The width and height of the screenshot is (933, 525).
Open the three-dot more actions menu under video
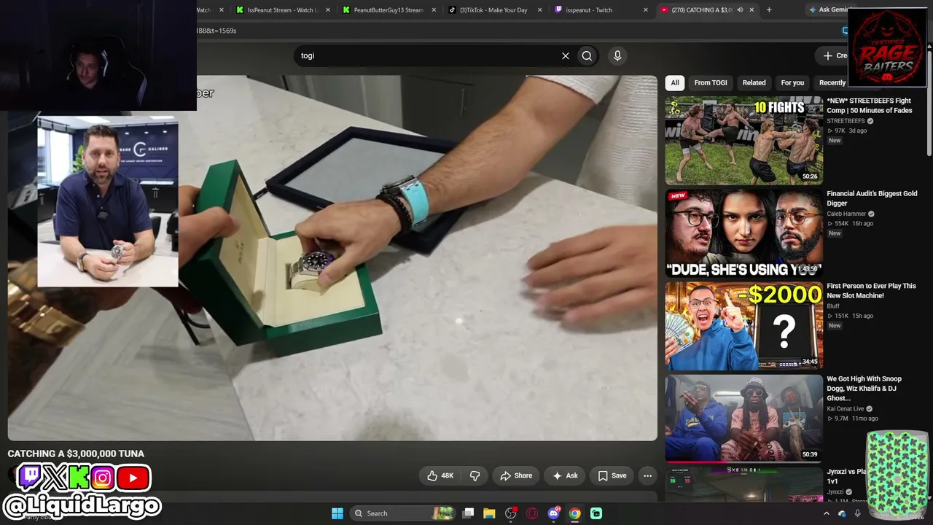(x=647, y=475)
